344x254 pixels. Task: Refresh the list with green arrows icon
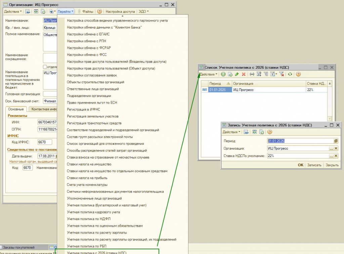[290, 74]
